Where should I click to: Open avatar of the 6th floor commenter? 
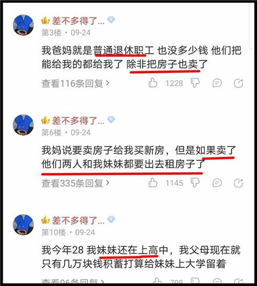[x=23, y=125]
